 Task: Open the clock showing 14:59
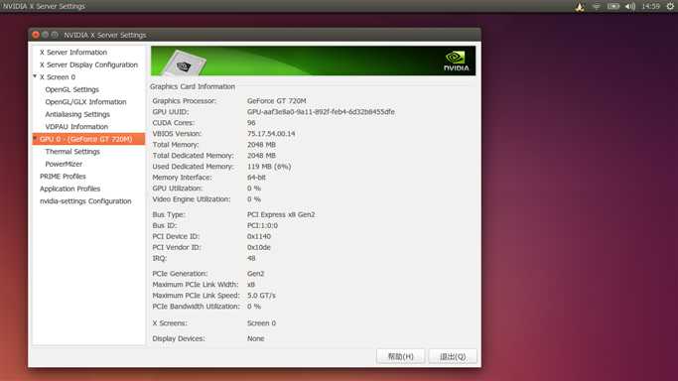click(x=651, y=7)
